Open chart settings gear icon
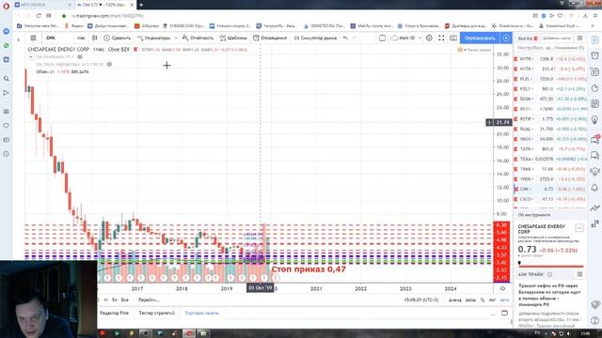602x338 pixels. pyautogui.click(x=429, y=38)
